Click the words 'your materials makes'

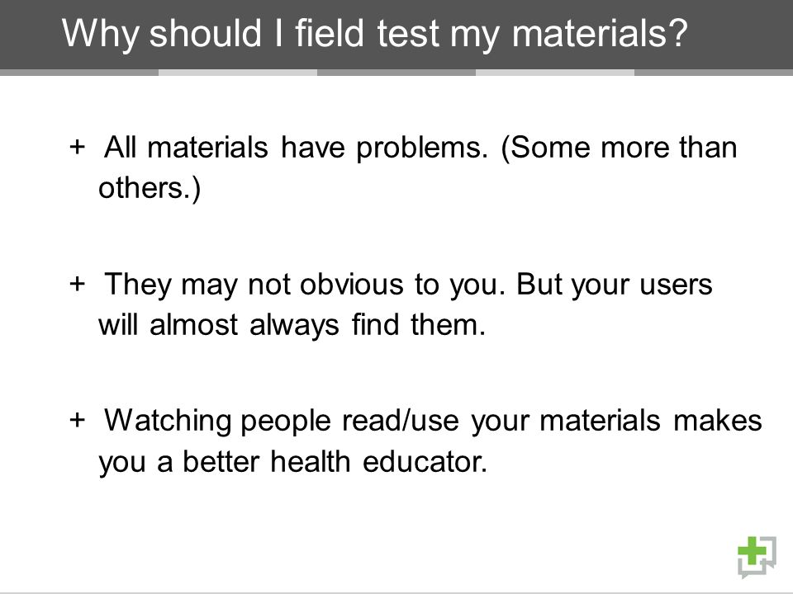[616, 422]
